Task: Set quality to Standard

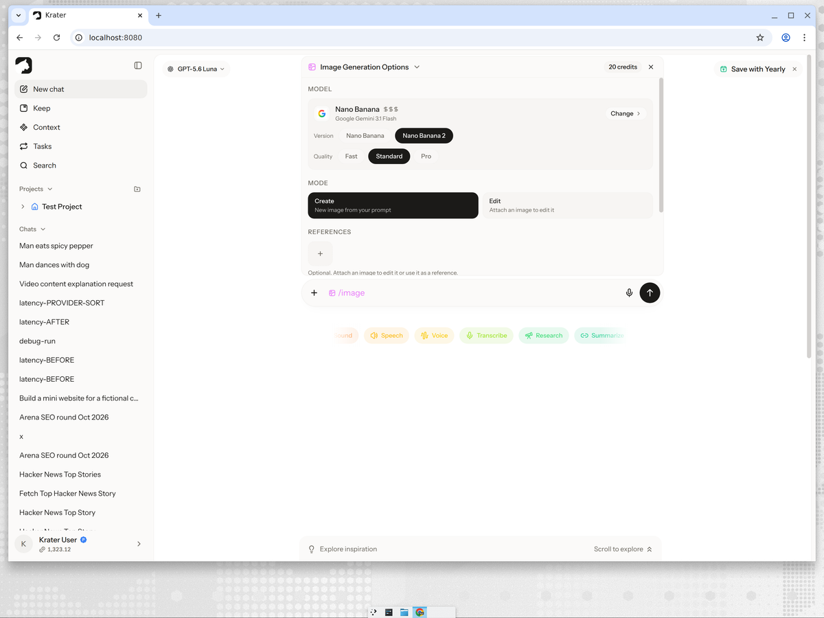Action: pyautogui.click(x=389, y=157)
